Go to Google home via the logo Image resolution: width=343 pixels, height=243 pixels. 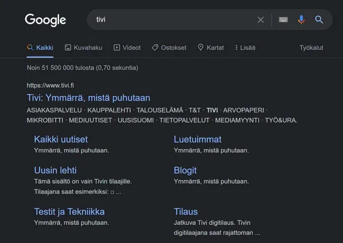(x=45, y=20)
